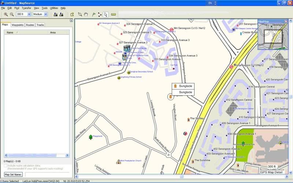Close the MiniMap overlay
The image size is (293, 183).
(x=286, y=22)
